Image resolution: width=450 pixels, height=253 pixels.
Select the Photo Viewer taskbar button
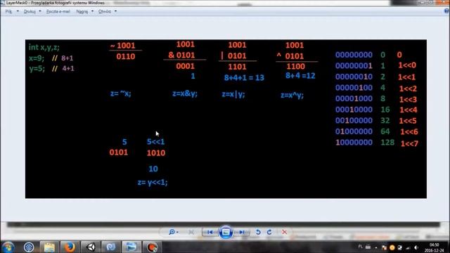pyautogui.click(x=131, y=247)
